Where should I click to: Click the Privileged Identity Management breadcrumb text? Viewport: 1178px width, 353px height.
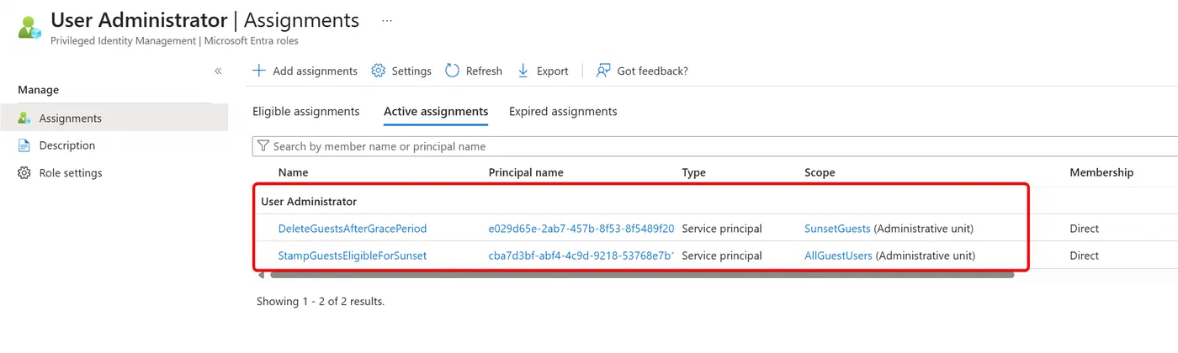point(175,40)
